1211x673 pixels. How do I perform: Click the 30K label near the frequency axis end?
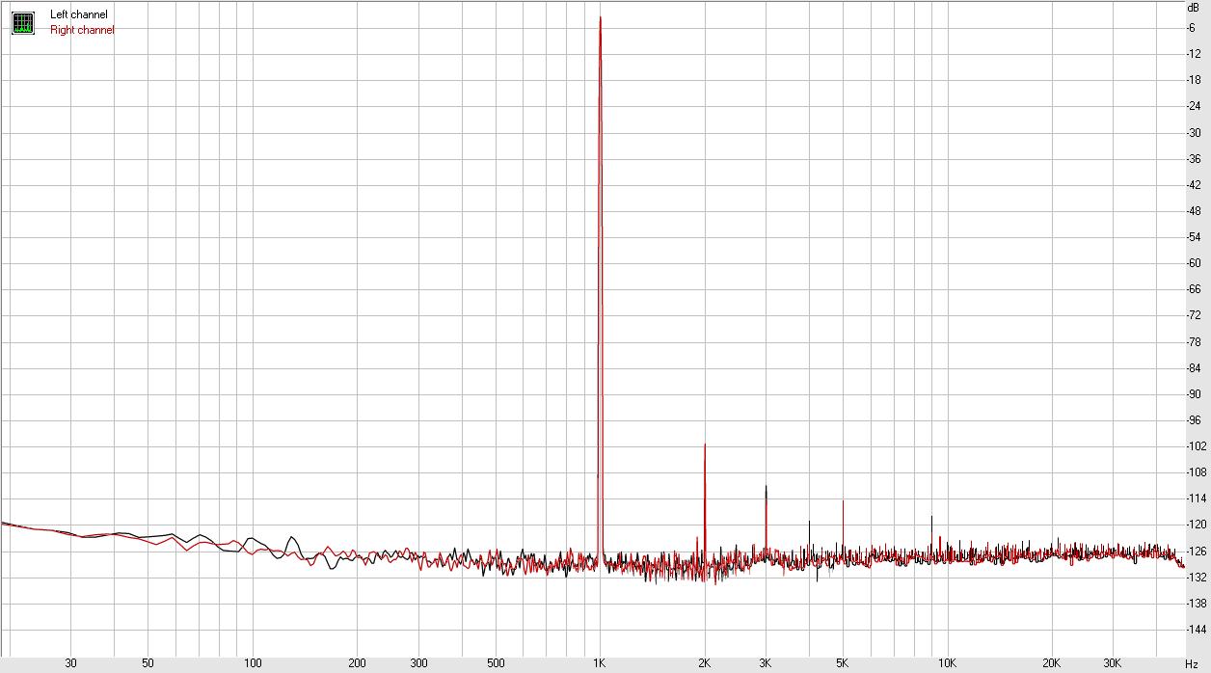click(x=1113, y=663)
